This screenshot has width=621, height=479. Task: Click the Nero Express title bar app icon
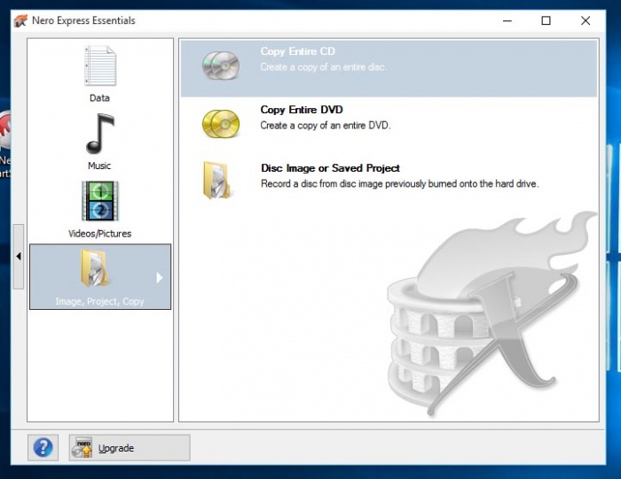[x=20, y=20]
